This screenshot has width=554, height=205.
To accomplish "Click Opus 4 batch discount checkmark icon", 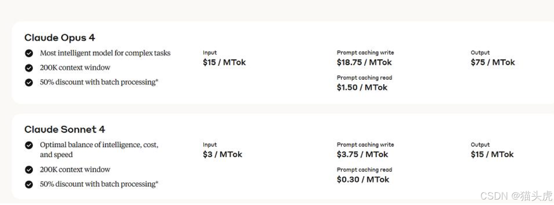I will pos(29,82).
